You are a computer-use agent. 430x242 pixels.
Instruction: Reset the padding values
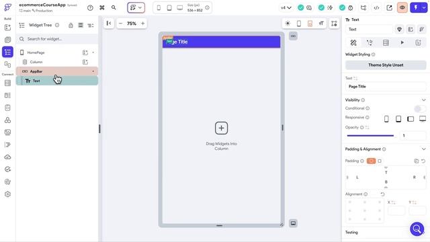tap(423, 161)
